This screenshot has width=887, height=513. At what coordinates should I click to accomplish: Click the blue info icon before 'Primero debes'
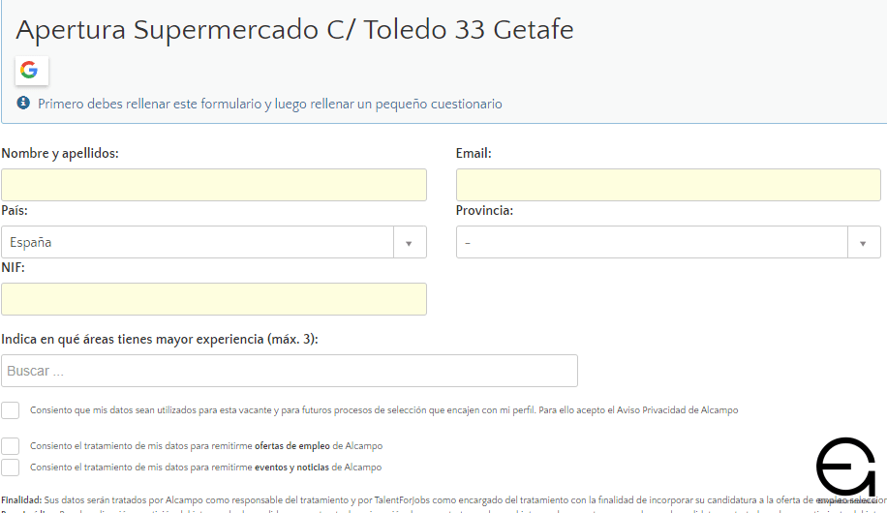tap(23, 103)
